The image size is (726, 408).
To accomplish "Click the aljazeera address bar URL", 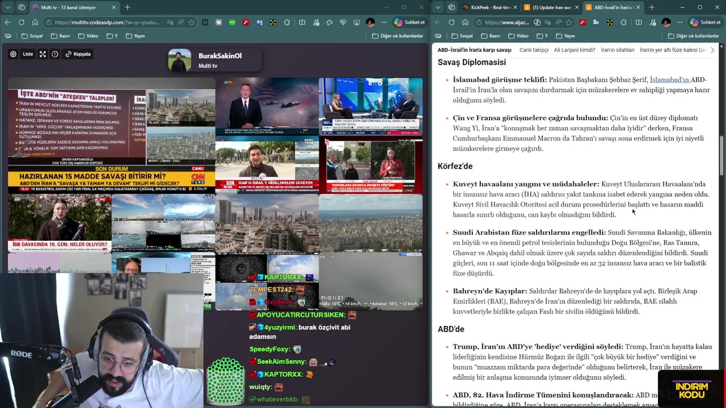I will 507,22.
